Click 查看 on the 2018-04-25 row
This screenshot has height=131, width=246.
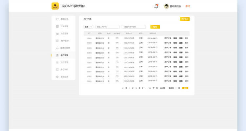pos(181,38)
